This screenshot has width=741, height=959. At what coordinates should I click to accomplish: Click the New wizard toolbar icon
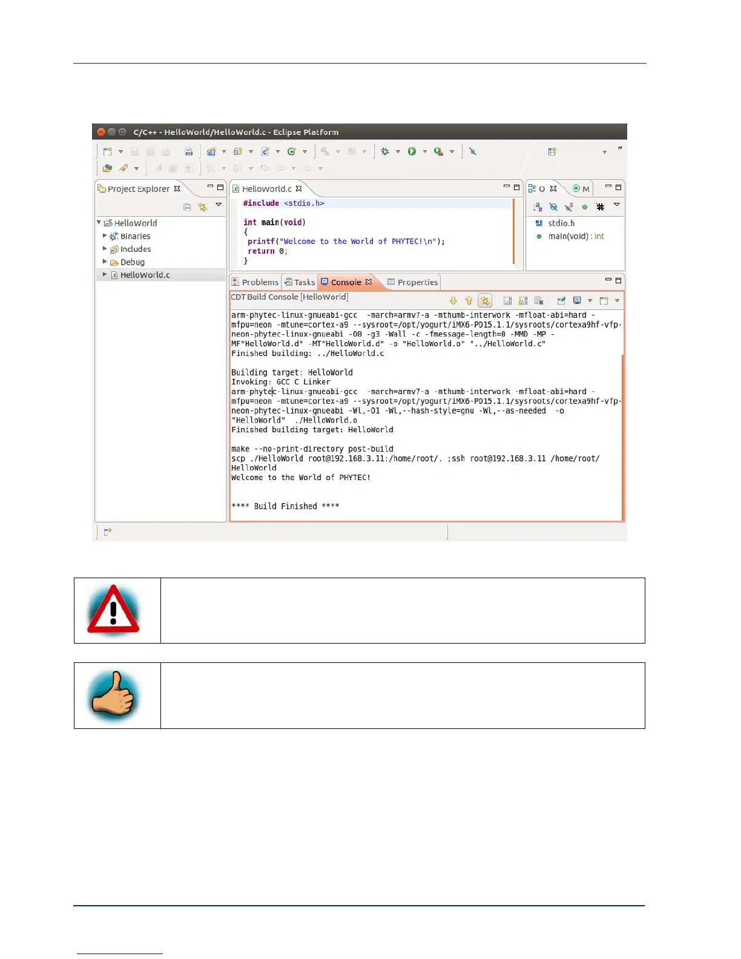point(107,151)
